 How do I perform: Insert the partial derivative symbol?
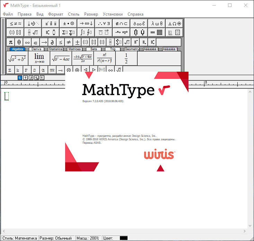tap(52, 42)
